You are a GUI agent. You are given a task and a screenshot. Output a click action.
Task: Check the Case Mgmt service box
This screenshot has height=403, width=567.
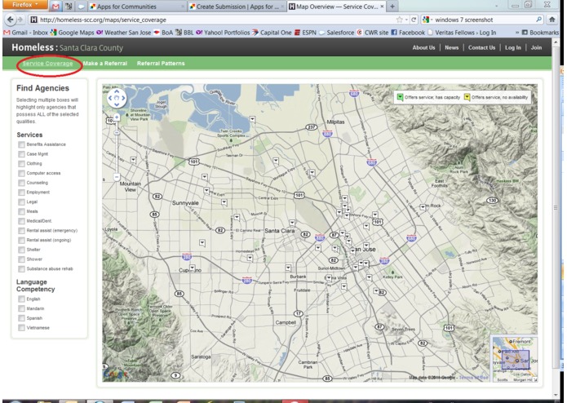(21, 154)
